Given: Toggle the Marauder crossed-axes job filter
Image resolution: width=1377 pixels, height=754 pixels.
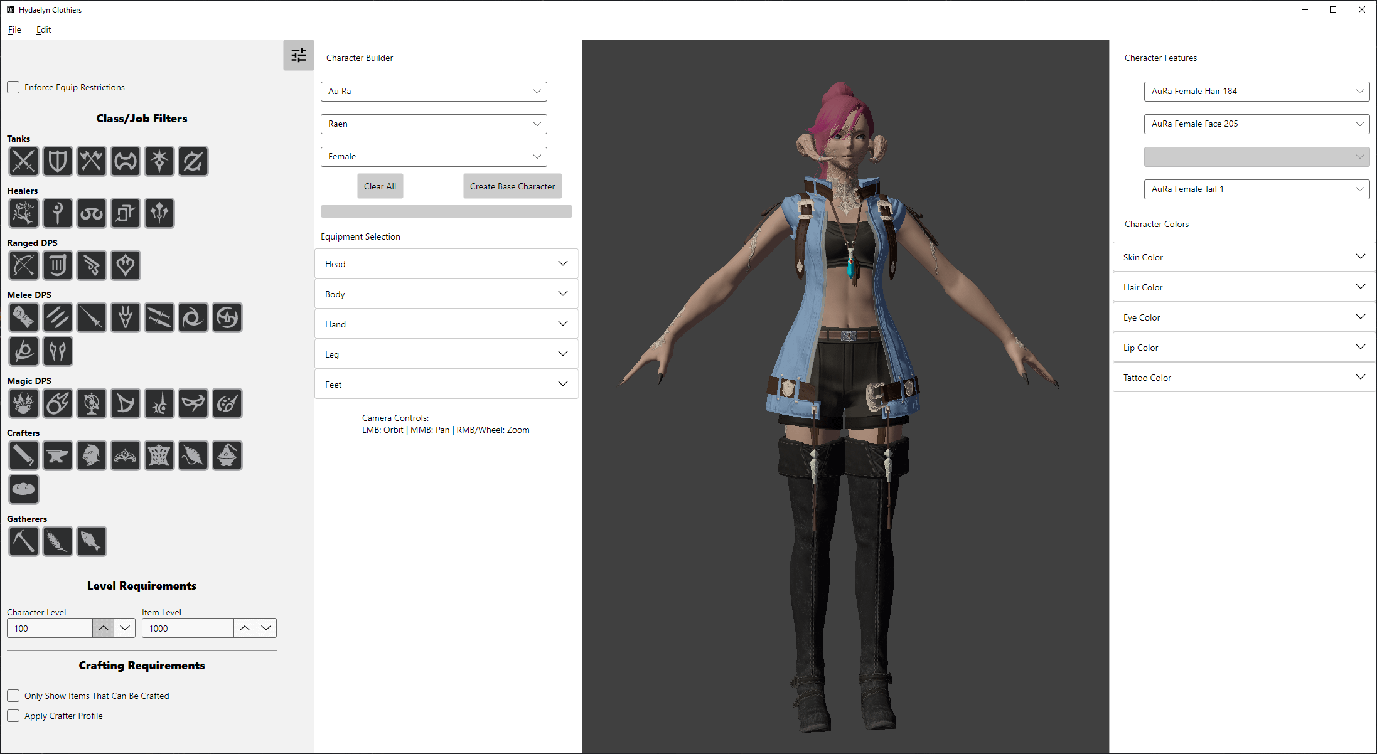Looking at the screenshot, I should (x=92, y=161).
